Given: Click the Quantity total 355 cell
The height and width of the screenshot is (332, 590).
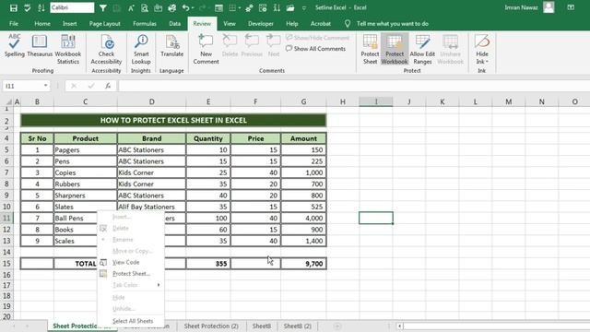Looking at the screenshot, I should coord(208,264).
